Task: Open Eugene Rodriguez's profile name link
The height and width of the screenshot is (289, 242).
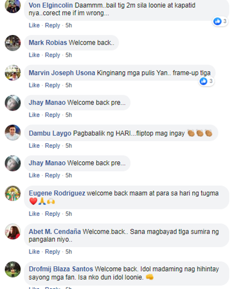Action: (x=57, y=193)
